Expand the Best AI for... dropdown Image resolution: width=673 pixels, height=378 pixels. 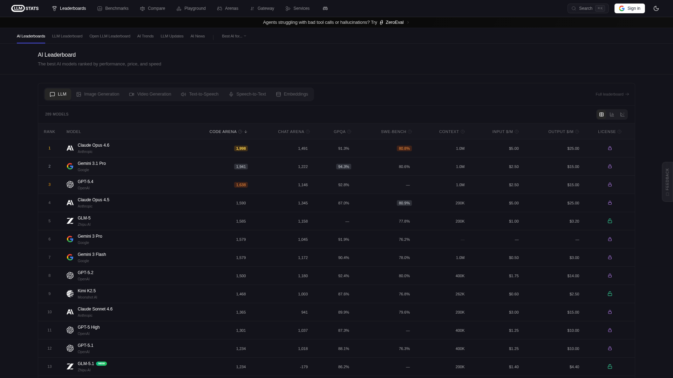pos(234,36)
